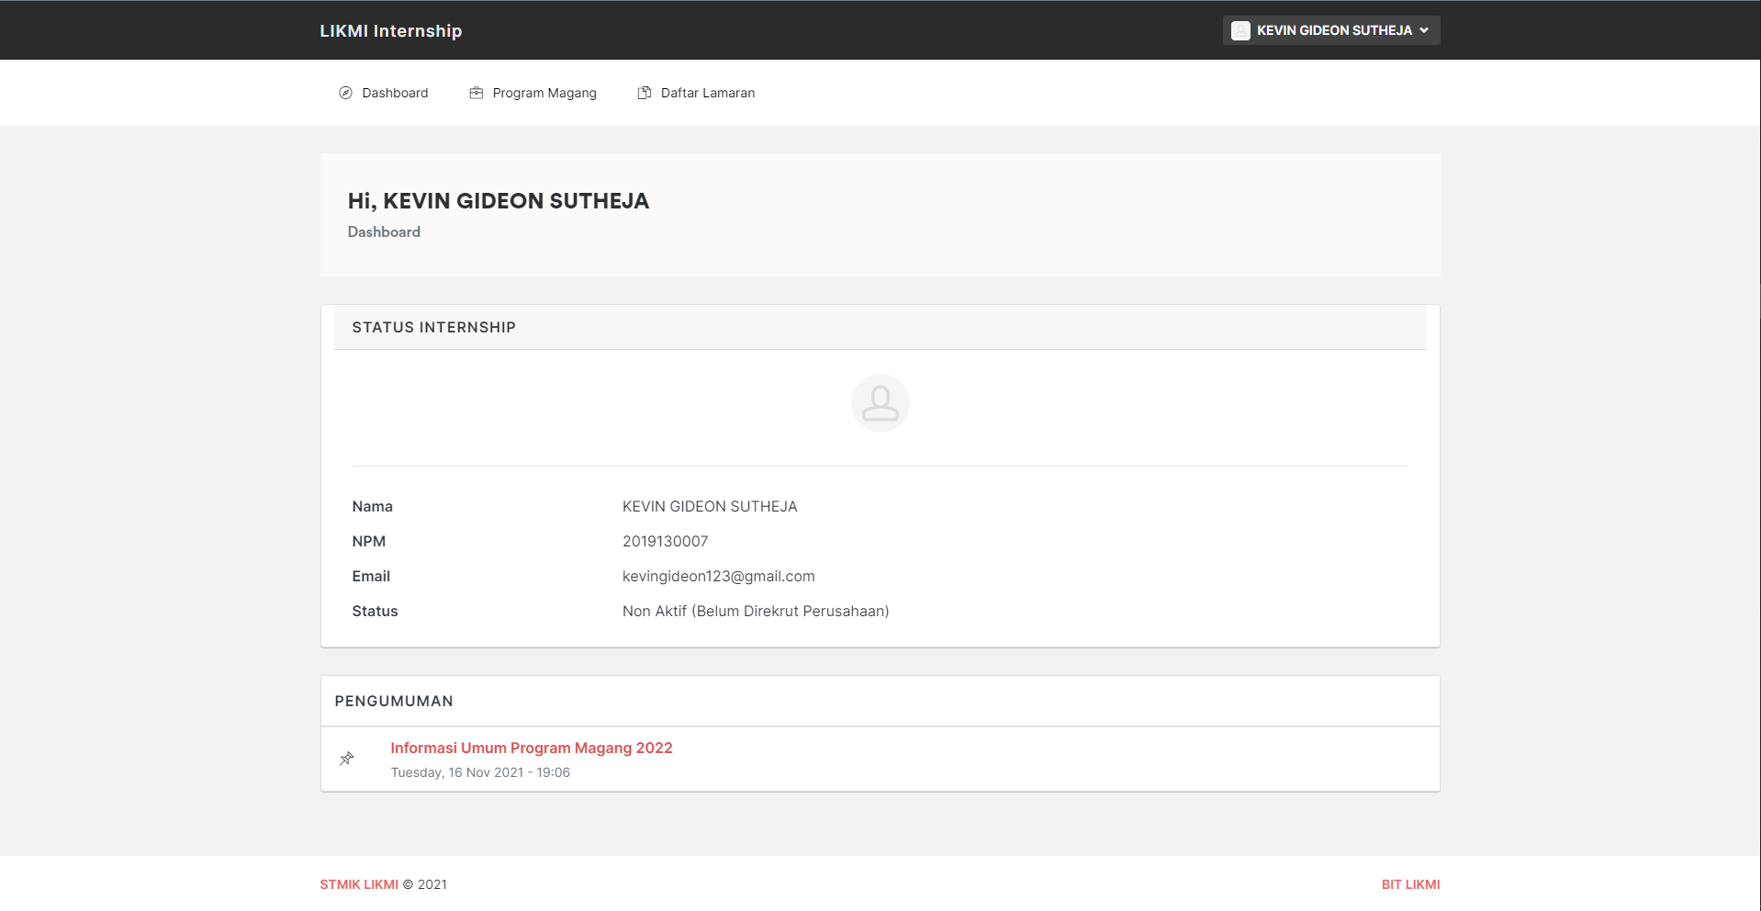Click the Nama field label
Image resolution: width=1761 pixels, height=911 pixels.
pyautogui.click(x=372, y=506)
